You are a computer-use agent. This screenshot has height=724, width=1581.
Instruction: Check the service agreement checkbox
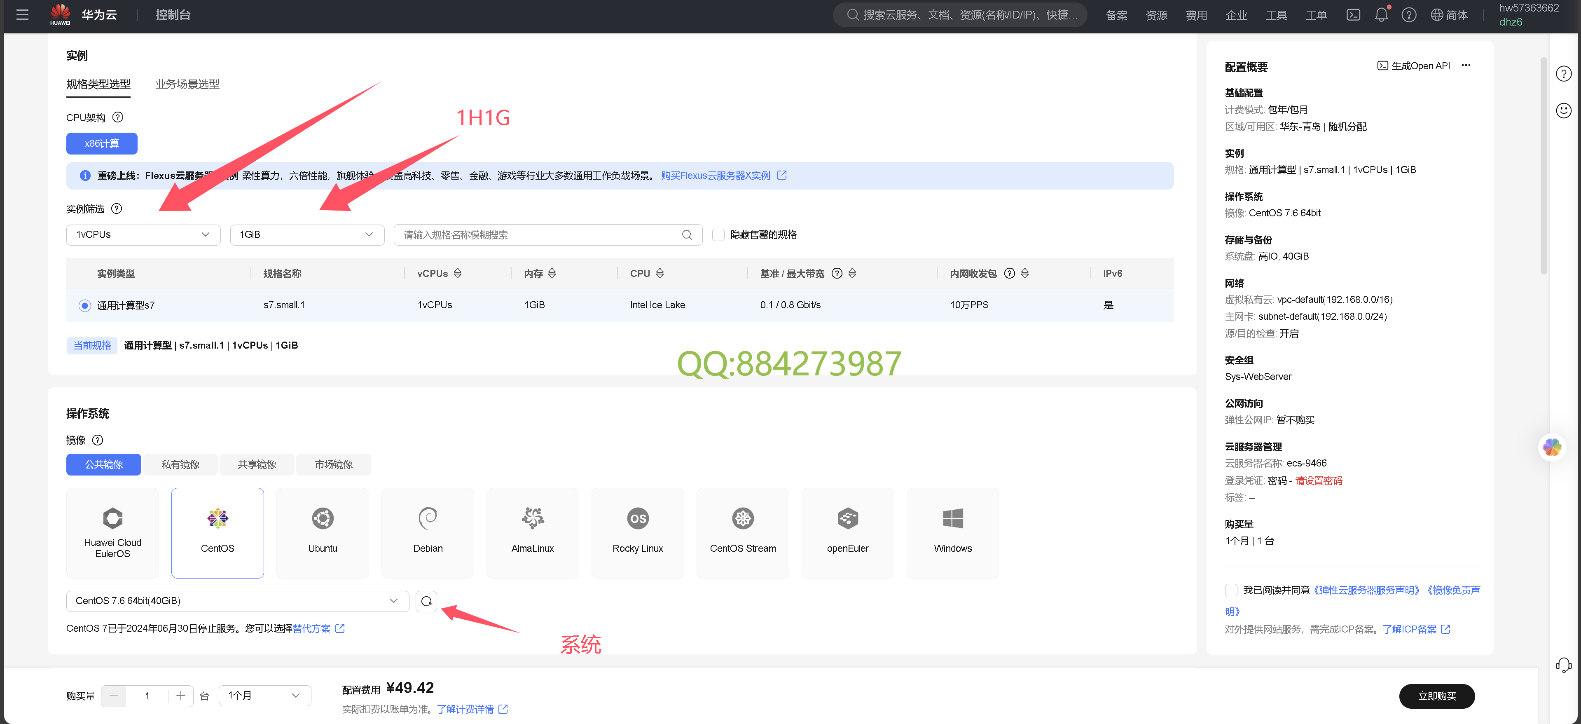pyautogui.click(x=1230, y=590)
